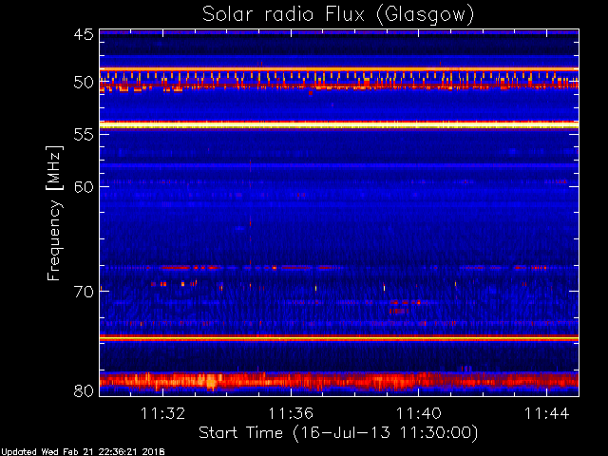Click the 50 frequency tick label
The image size is (608, 456).
point(84,82)
